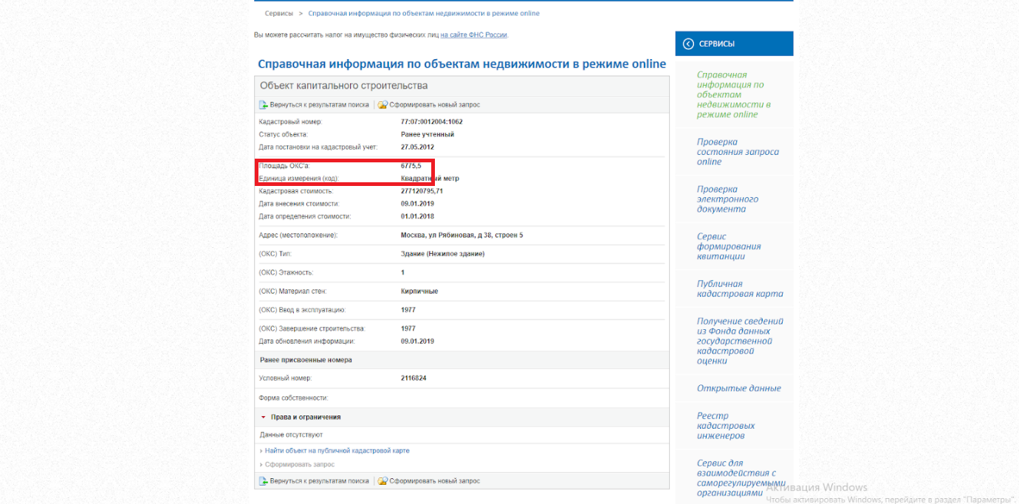Click bottom Сформировать новый запрос link
This screenshot has width=1019, height=504.
(x=435, y=481)
